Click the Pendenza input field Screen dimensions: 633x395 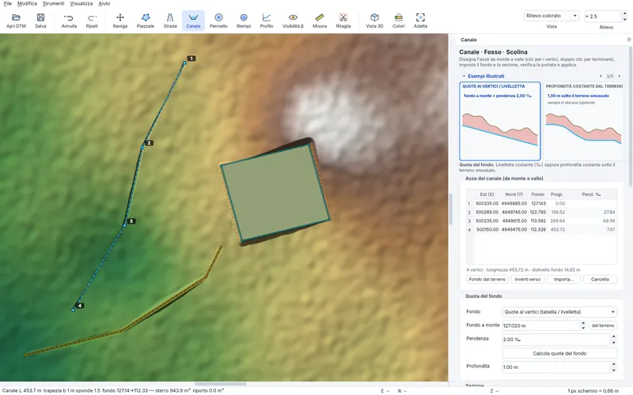(x=556, y=340)
